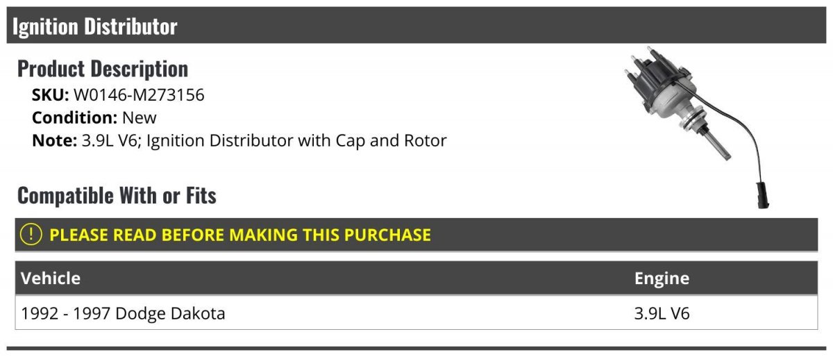Click the dark divider line at the bottom
Image resolution: width=833 pixels, height=357 pixels.
pyautogui.click(x=416, y=348)
